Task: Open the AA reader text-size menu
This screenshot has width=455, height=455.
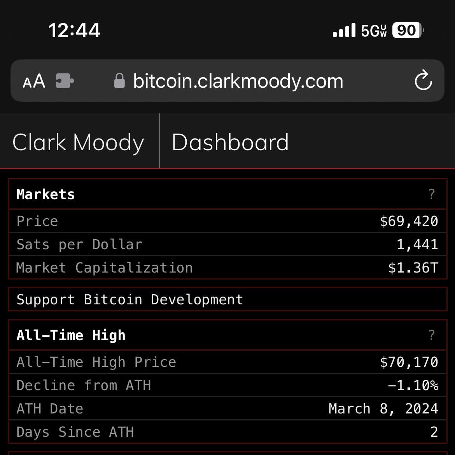Action: coord(34,81)
